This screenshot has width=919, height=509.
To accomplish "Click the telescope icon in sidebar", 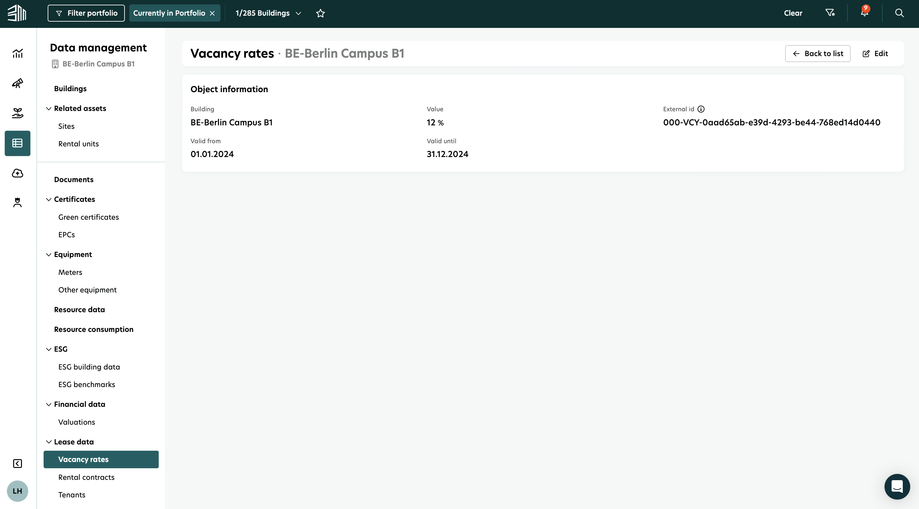I will pyautogui.click(x=18, y=83).
